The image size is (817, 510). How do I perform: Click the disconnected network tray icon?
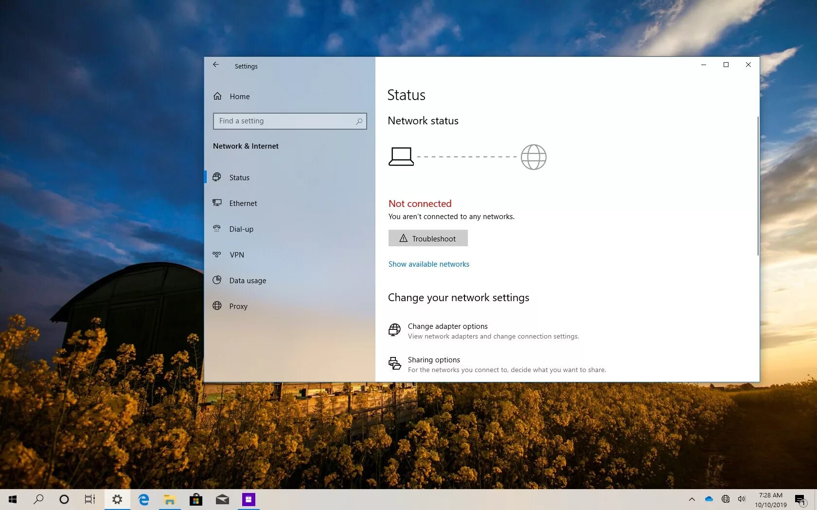pos(725,499)
